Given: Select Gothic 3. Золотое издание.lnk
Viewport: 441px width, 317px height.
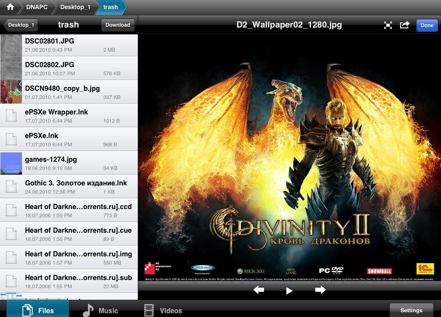Looking at the screenshot, I should pyautogui.click(x=69, y=186).
